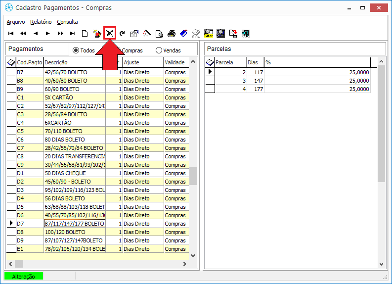Click the Pagamentos horizontal scrollbar thumb
The height and width of the screenshot is (284, 392).
coord(19,264)
